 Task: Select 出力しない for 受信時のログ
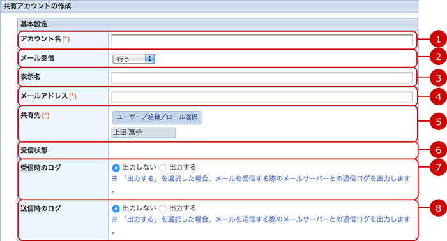116,168
